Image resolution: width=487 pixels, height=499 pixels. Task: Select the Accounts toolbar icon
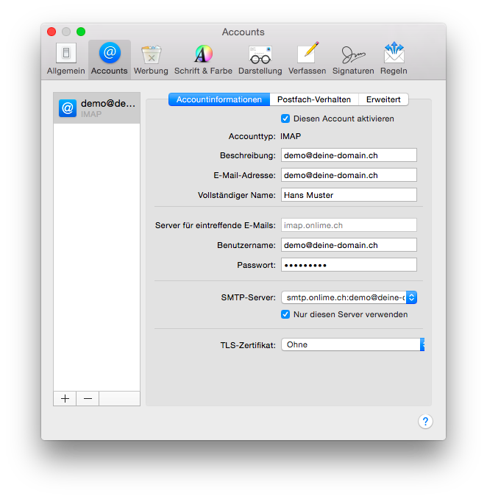[110, 59]
